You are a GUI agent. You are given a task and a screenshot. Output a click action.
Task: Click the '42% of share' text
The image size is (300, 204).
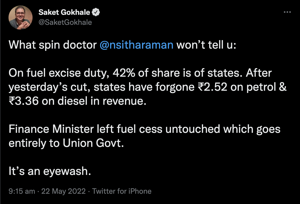click(x=146, y=73)
